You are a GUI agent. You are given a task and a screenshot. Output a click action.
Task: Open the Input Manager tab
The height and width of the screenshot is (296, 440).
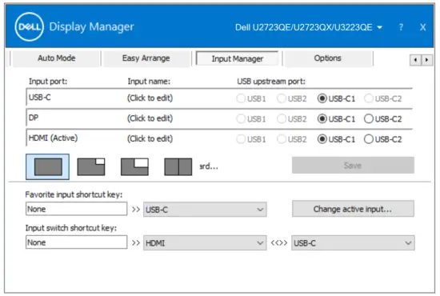click(238, 58)
